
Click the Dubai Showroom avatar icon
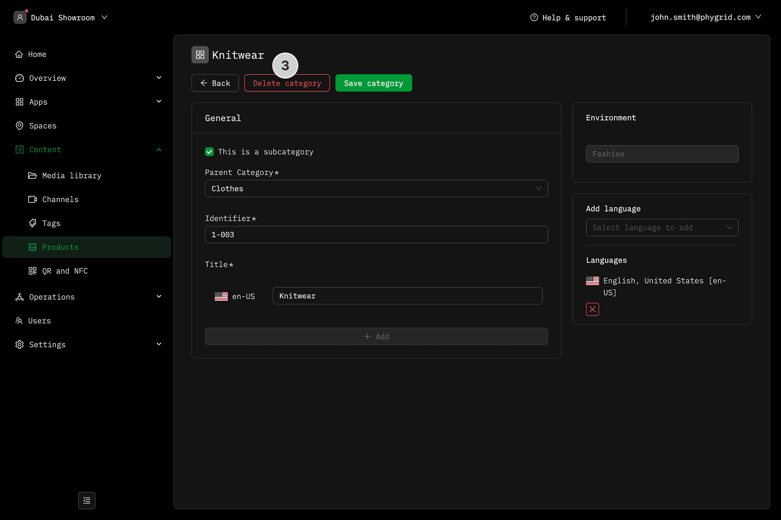[x=20, y=17]
